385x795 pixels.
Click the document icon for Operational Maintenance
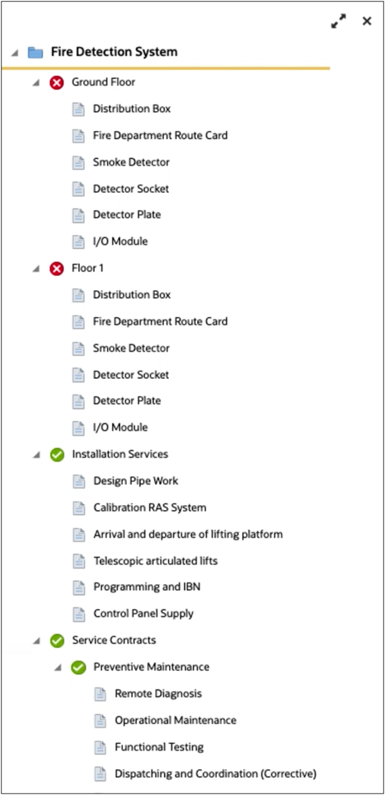(x=100, y=721)
